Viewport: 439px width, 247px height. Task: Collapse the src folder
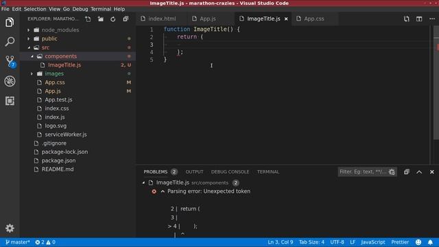(x=29, y=47)
